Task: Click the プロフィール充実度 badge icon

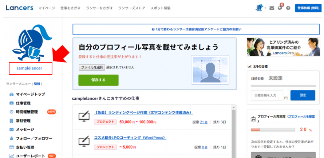Action: click(253, 119)
